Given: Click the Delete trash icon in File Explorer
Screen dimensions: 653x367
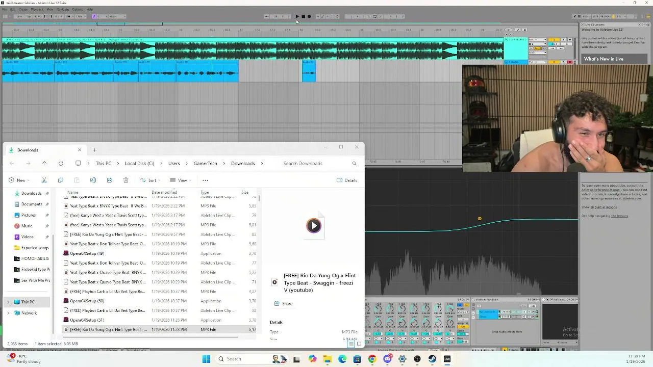Looking at the screenshot, I should click(x=125, y=180).
